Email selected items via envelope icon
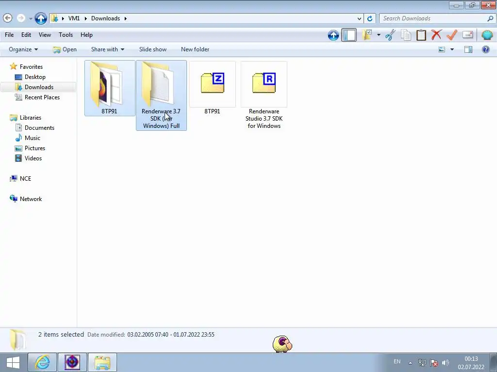The image size is (497, 372). [467, 34]
